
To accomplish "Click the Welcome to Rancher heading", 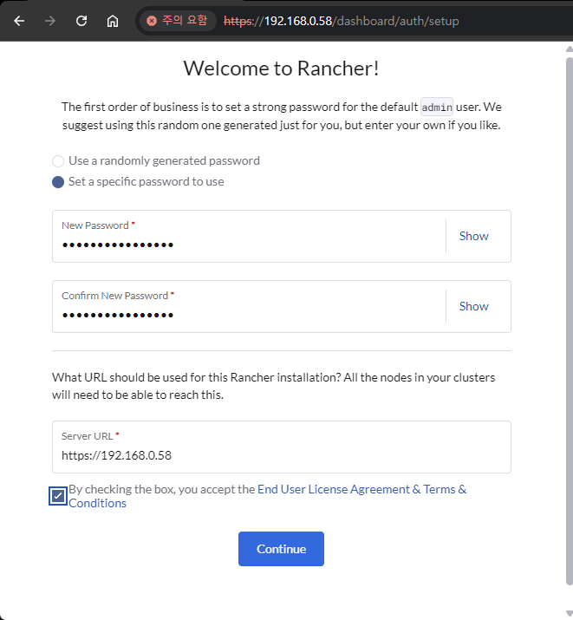I will (281, 69).
